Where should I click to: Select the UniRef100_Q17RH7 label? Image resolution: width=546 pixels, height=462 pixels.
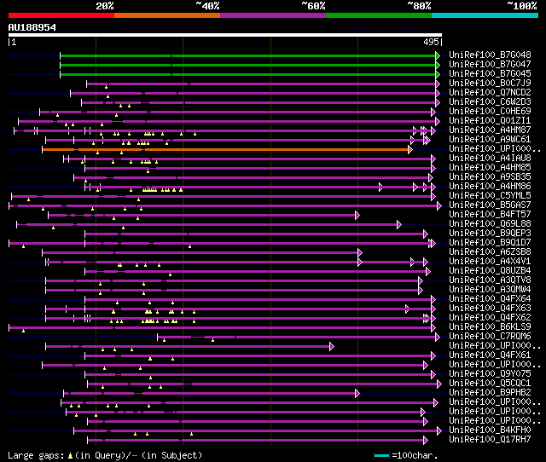click(x=490, y=440)
